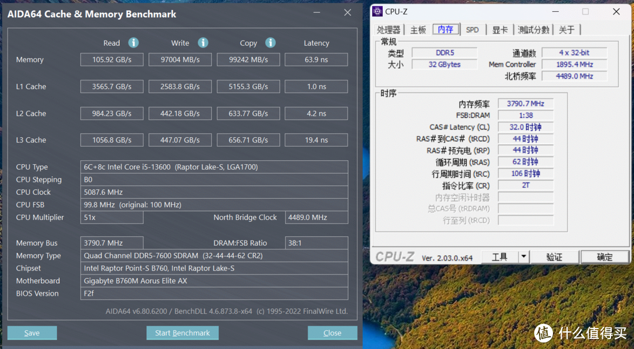Click the CPU-Z app icon in title bar

click(377, 11)
